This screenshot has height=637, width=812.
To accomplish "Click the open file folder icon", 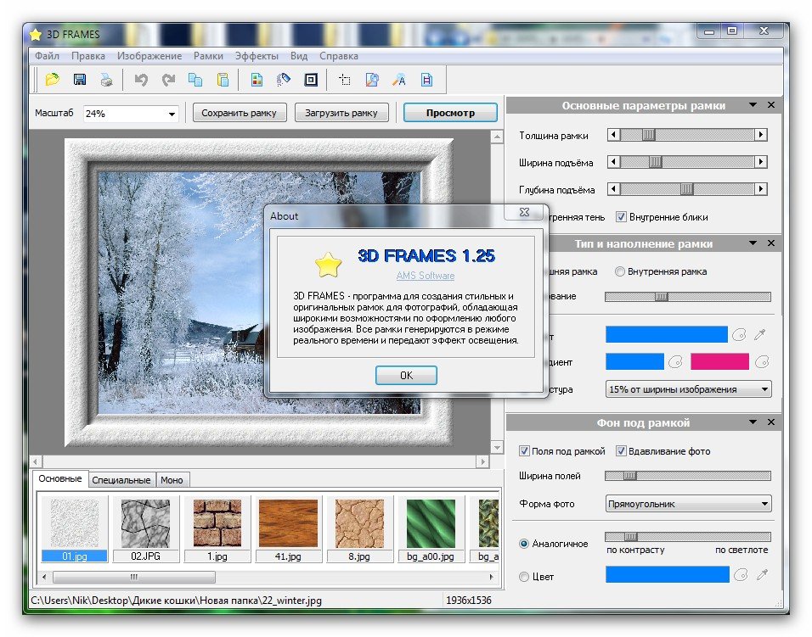I will [53, 80].
